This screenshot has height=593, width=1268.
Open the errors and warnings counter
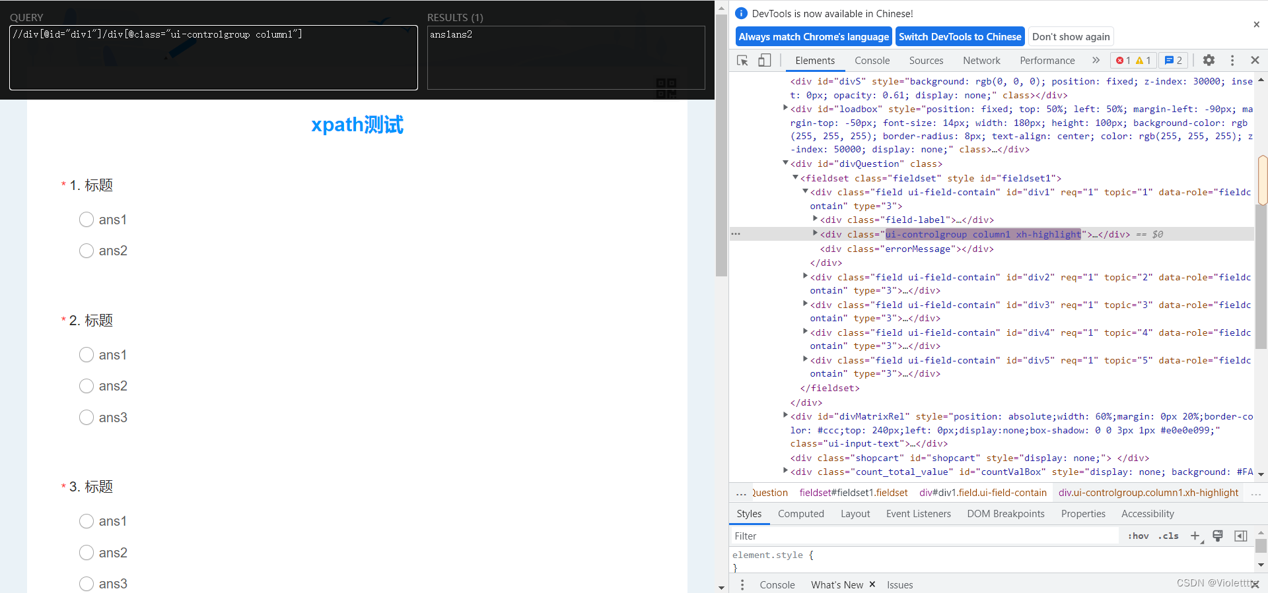pyautogui.click(x=1133, y=61)
